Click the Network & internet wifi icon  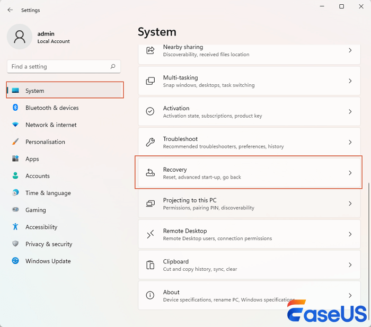point(15,125)
